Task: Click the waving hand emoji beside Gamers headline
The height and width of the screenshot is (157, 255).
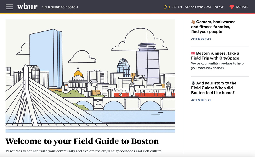Action: [193, 22]
